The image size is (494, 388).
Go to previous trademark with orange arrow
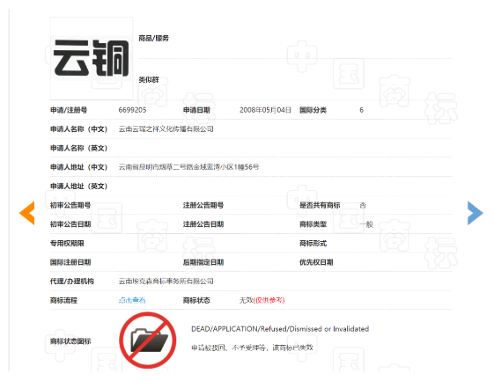27,213
